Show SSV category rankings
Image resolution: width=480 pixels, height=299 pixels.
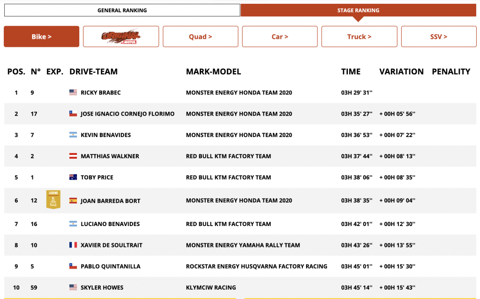click(439, 36)
